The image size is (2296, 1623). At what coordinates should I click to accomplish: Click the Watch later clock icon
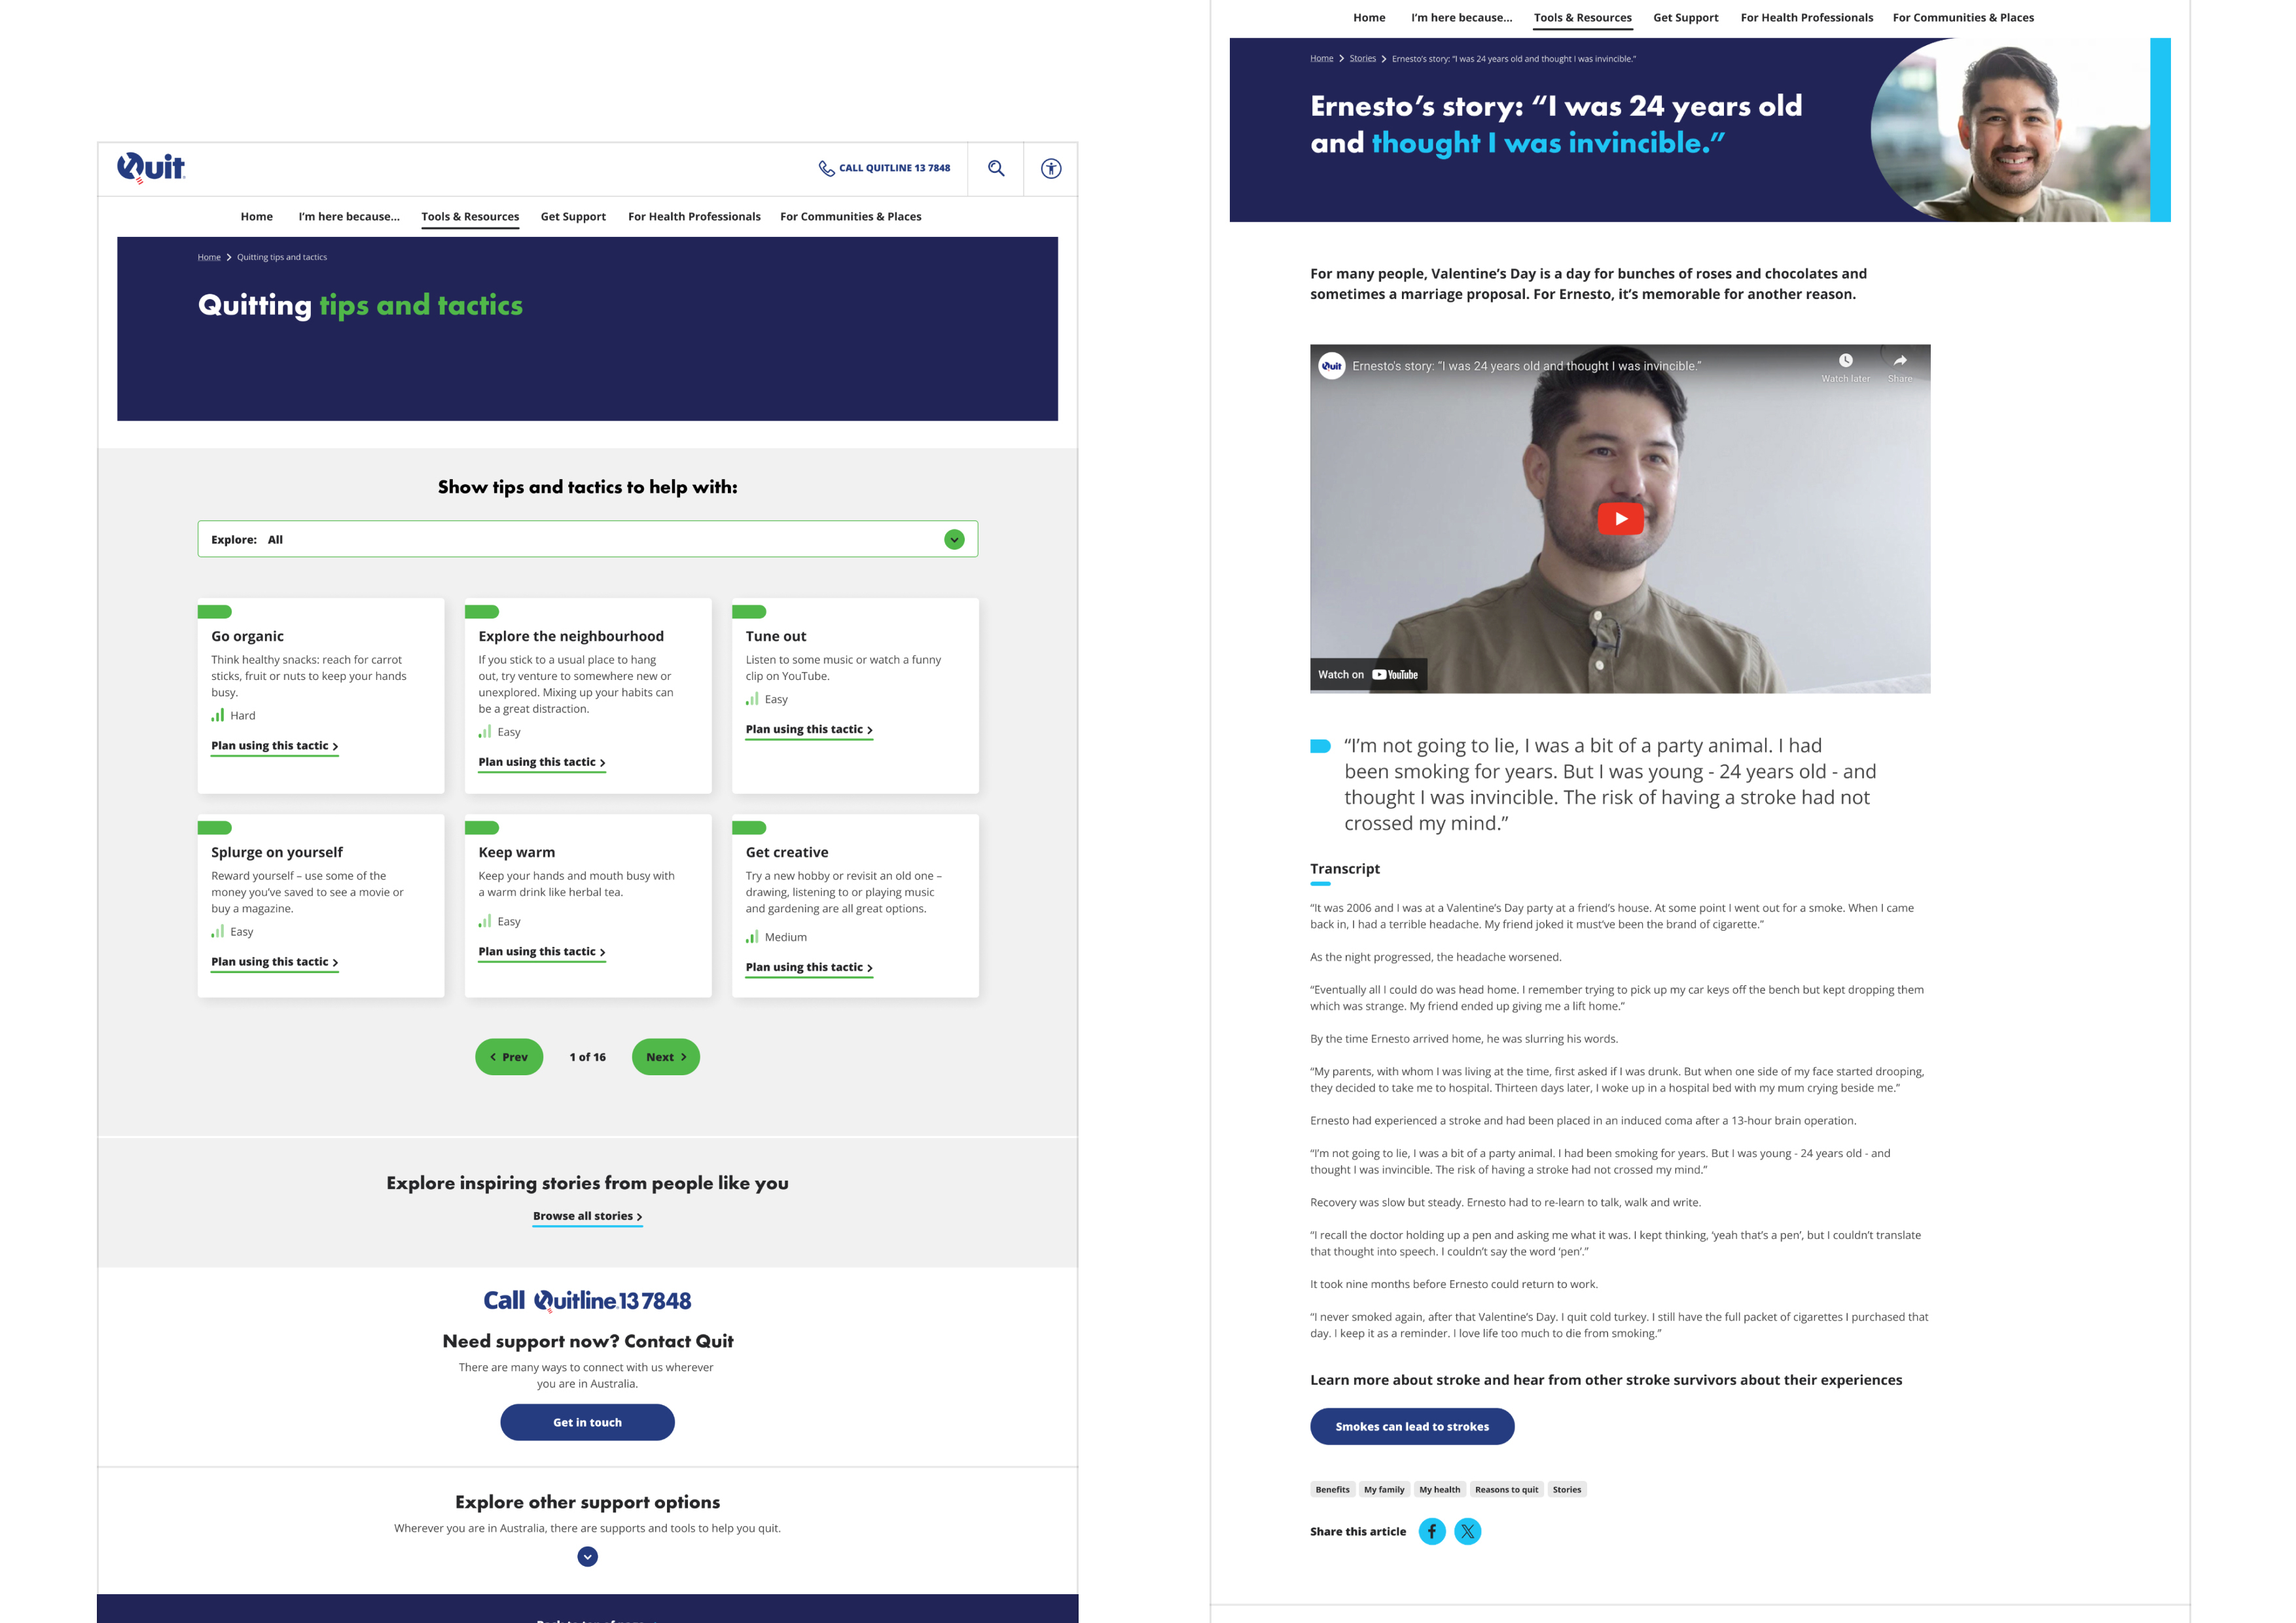[x=1845, y=361]
